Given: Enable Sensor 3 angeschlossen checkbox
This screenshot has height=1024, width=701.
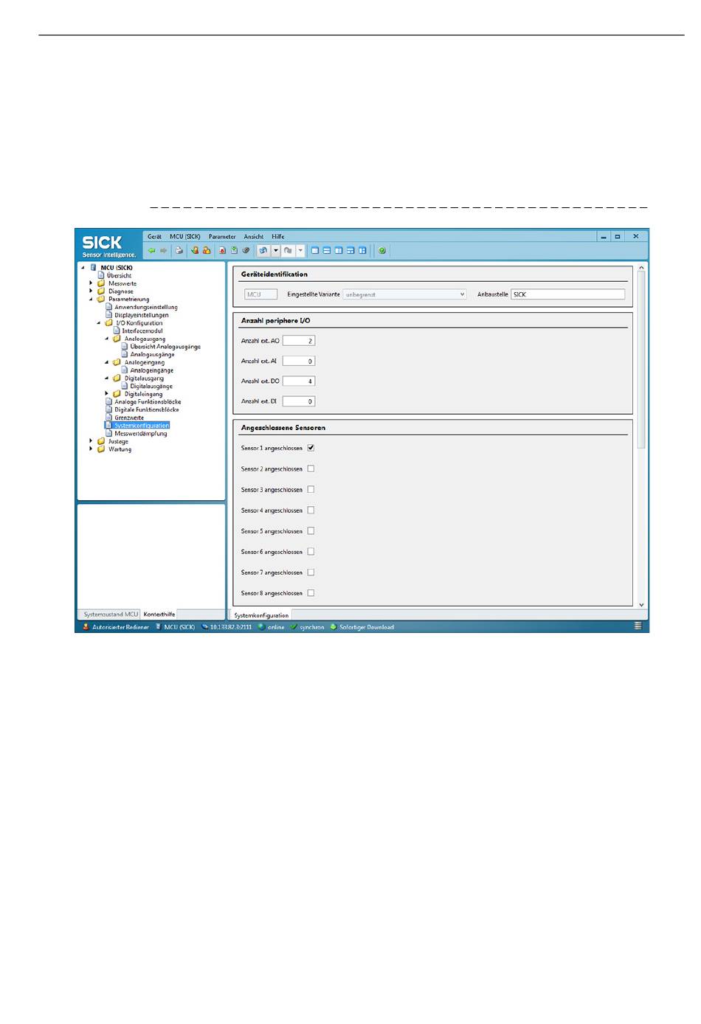Looking at the screenshot, I should pyautogui.click(x=311, y=489).
